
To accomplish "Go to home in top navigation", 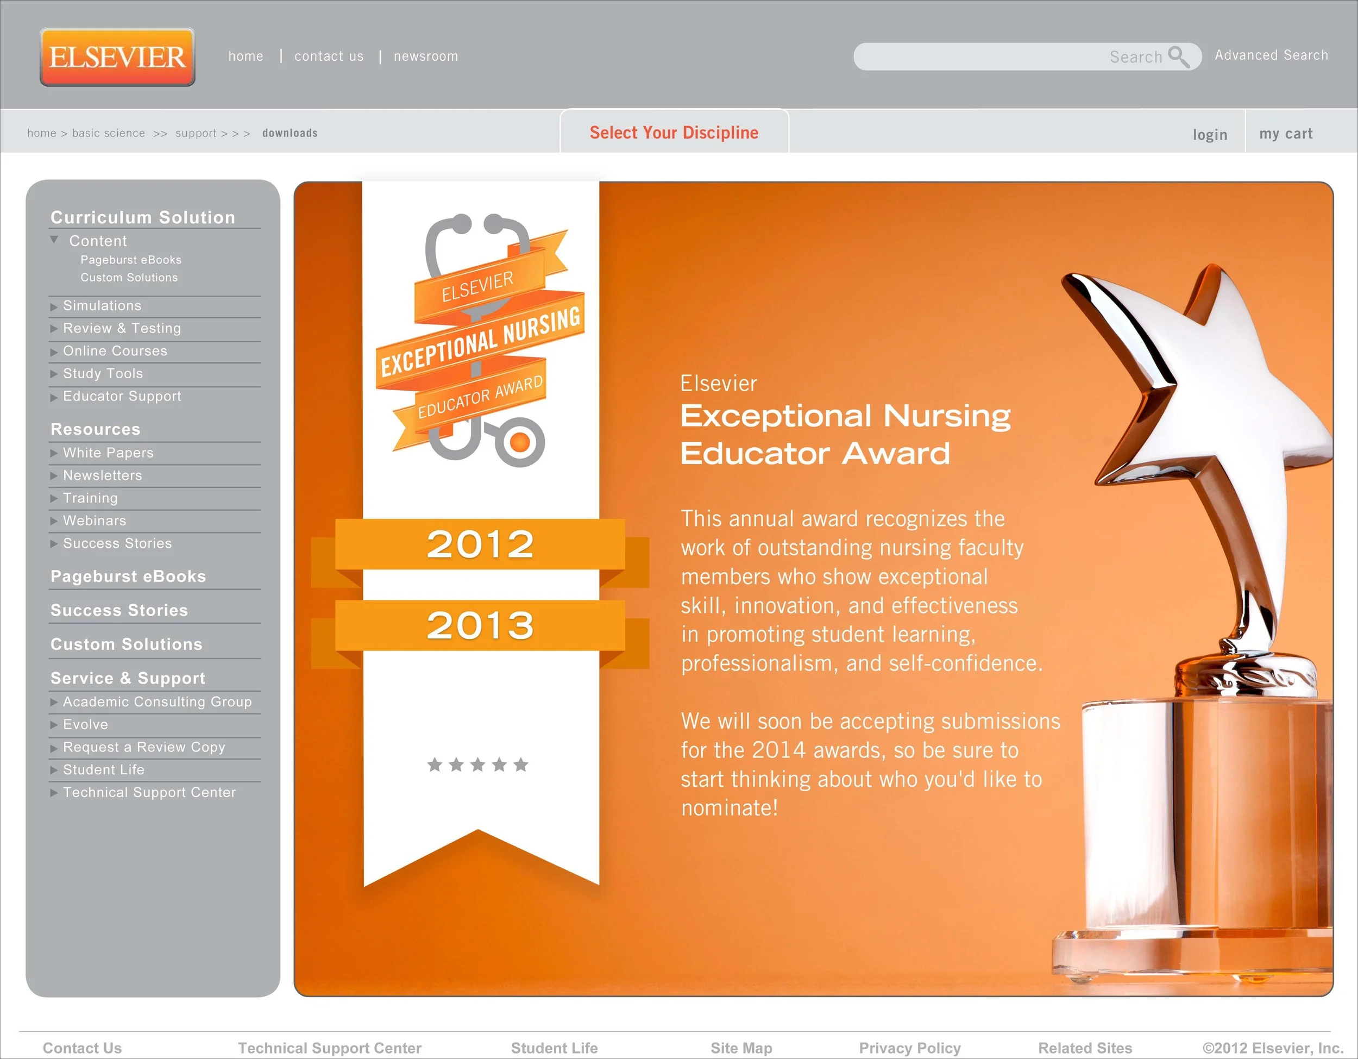I will pos(246,56).
